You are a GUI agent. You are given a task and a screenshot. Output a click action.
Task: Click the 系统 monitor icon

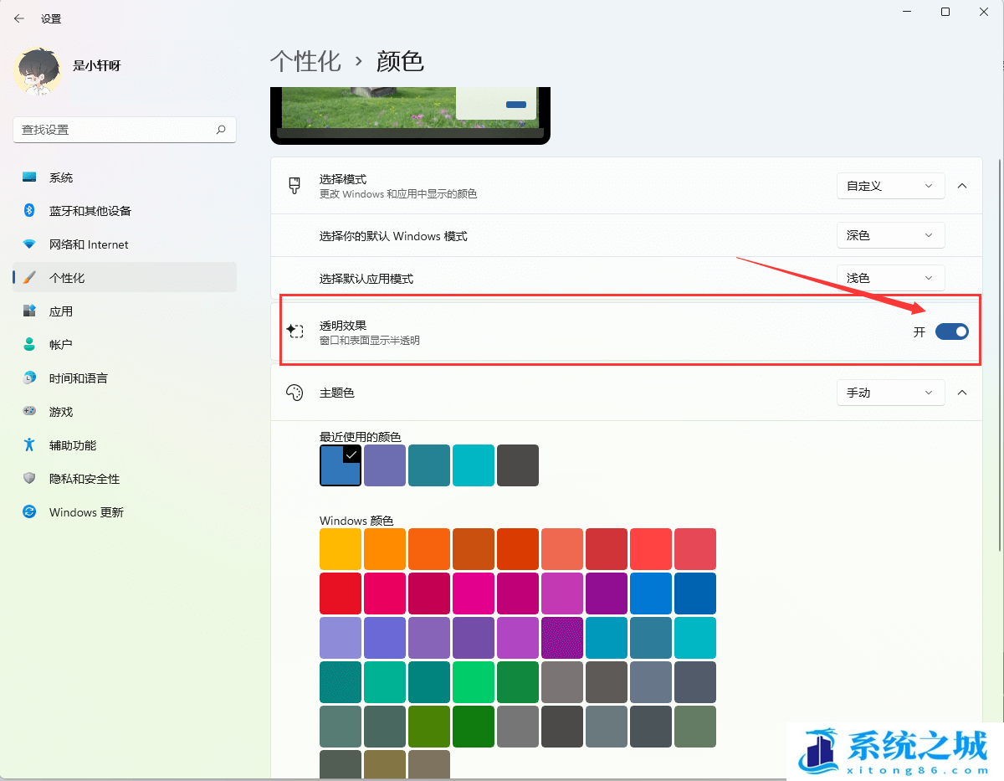pyautogui.click(x=29, y=177)
